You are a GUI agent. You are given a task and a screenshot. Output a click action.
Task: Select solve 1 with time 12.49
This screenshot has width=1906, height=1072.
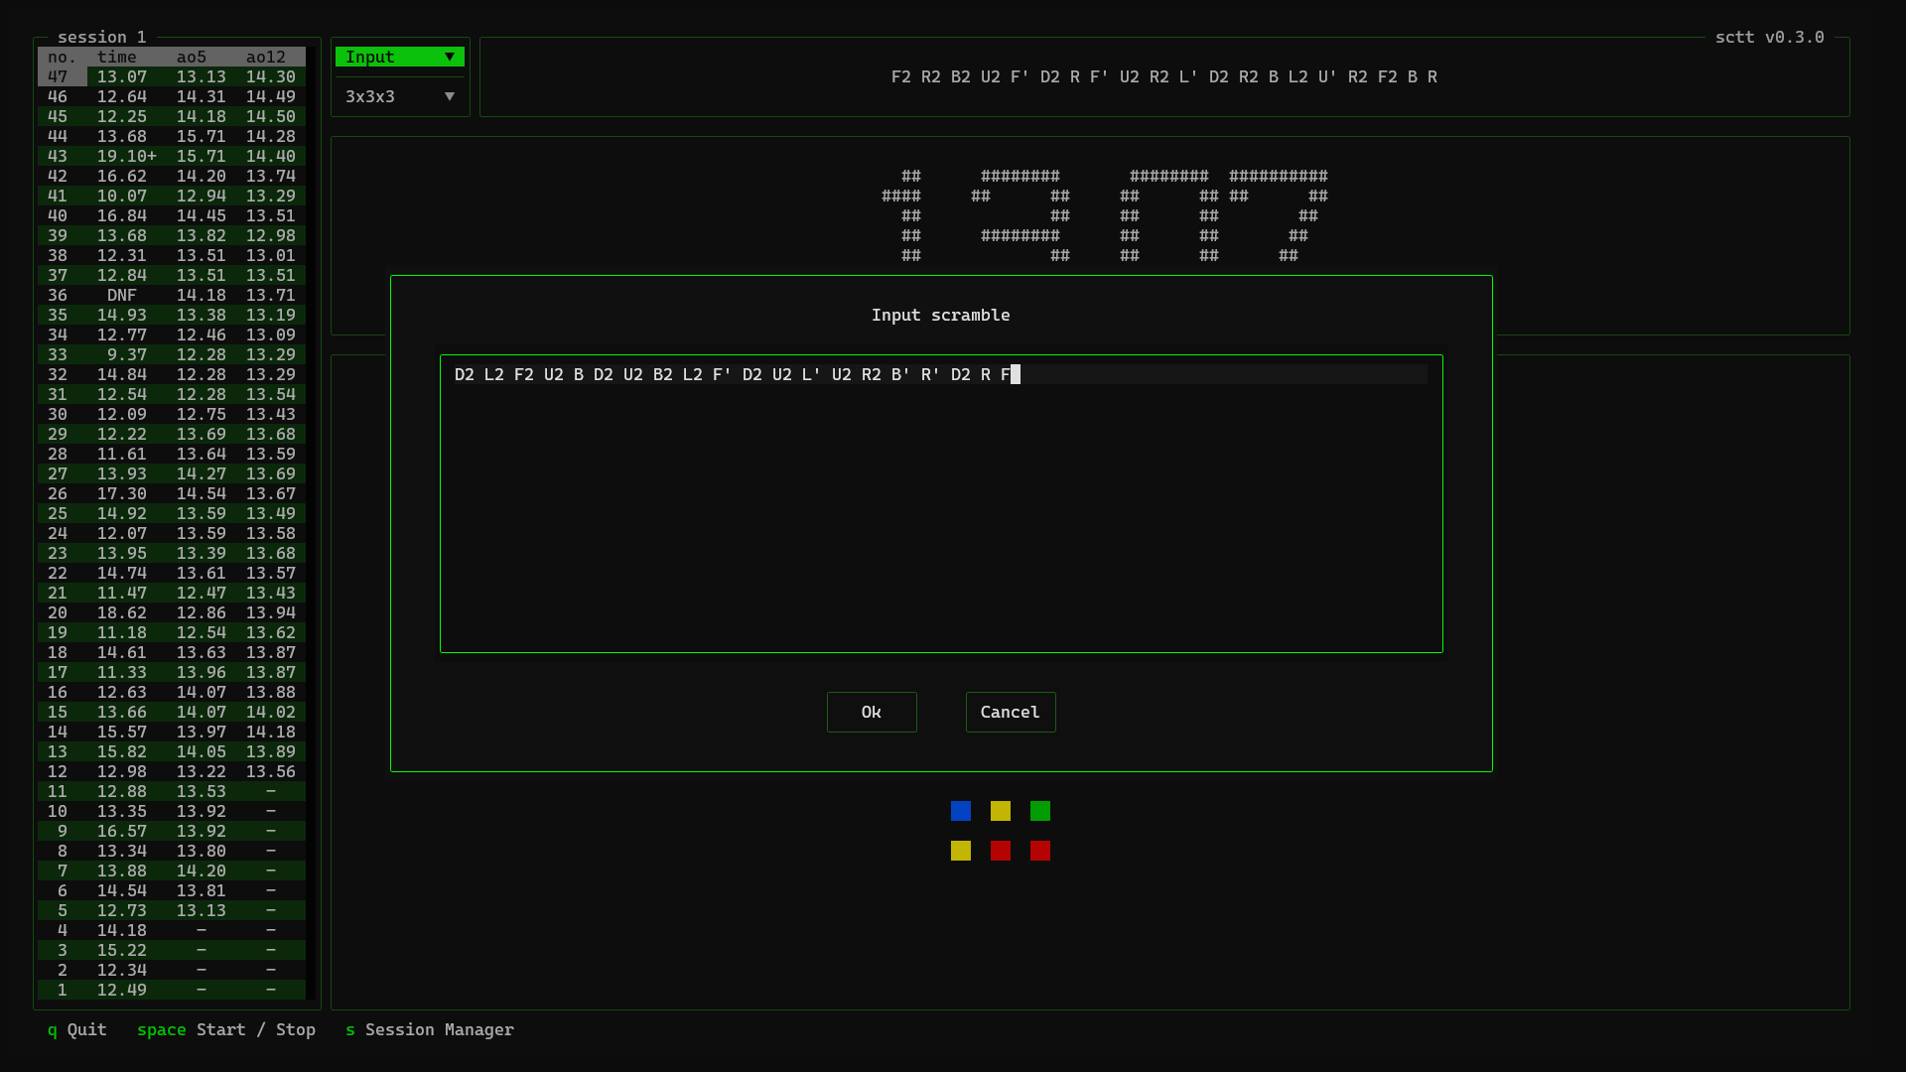[172, 990]
